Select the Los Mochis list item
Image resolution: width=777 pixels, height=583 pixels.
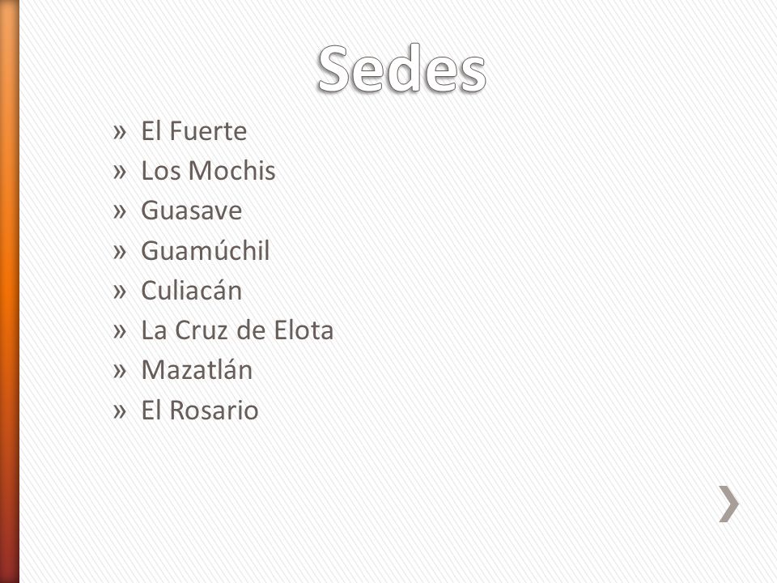tap(208, 171)
